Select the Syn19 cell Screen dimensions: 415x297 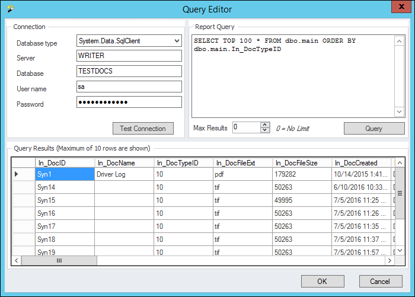point(65,251)
